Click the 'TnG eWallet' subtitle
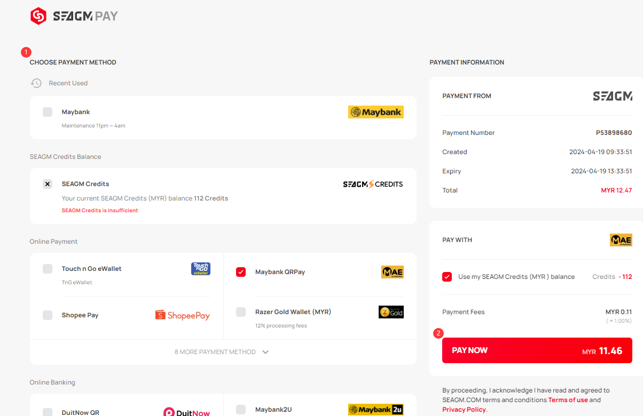The image size is (643, 416). (77, 283)
